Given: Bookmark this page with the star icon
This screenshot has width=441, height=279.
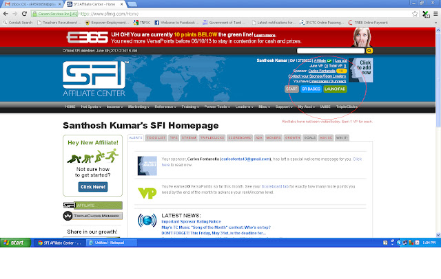Looking at the screenshot, I should 415,14.
